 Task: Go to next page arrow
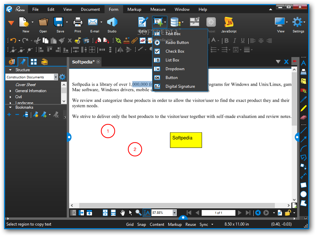click(x=240, y=213)
